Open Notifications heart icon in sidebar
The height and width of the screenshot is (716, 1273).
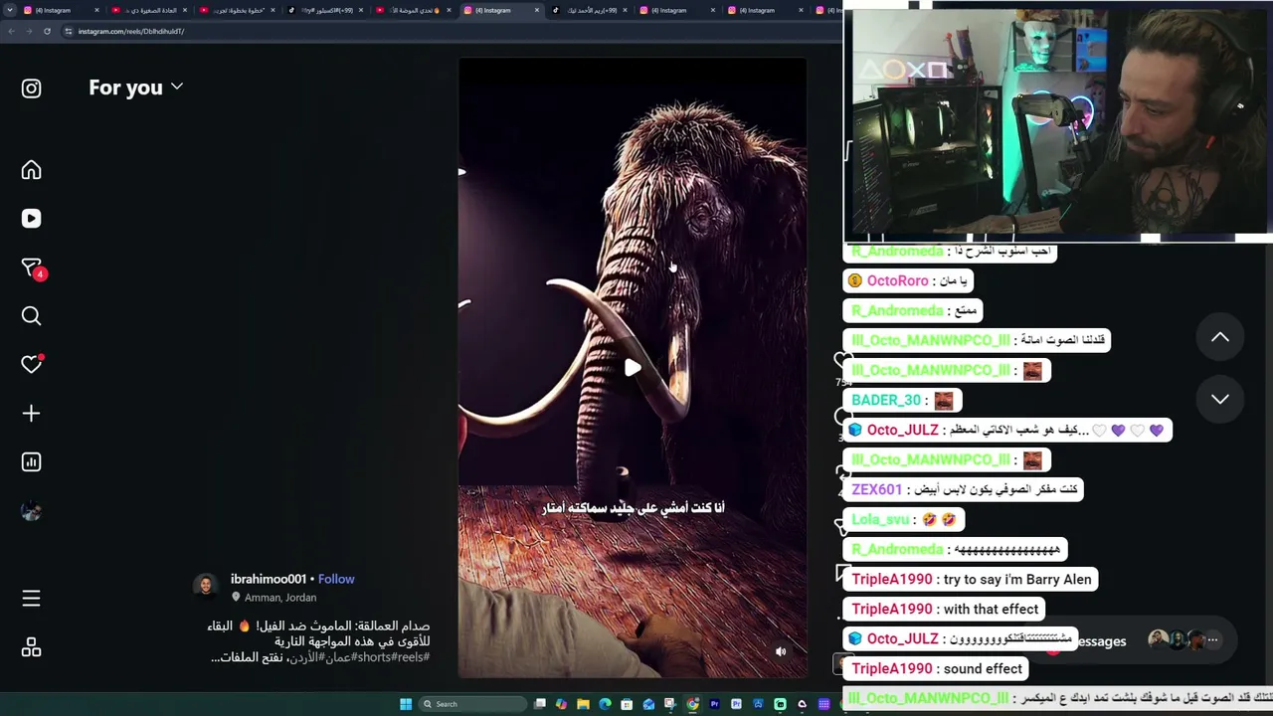coord(32,364)
